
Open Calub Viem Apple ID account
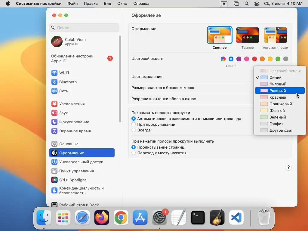tap(82, 42)
